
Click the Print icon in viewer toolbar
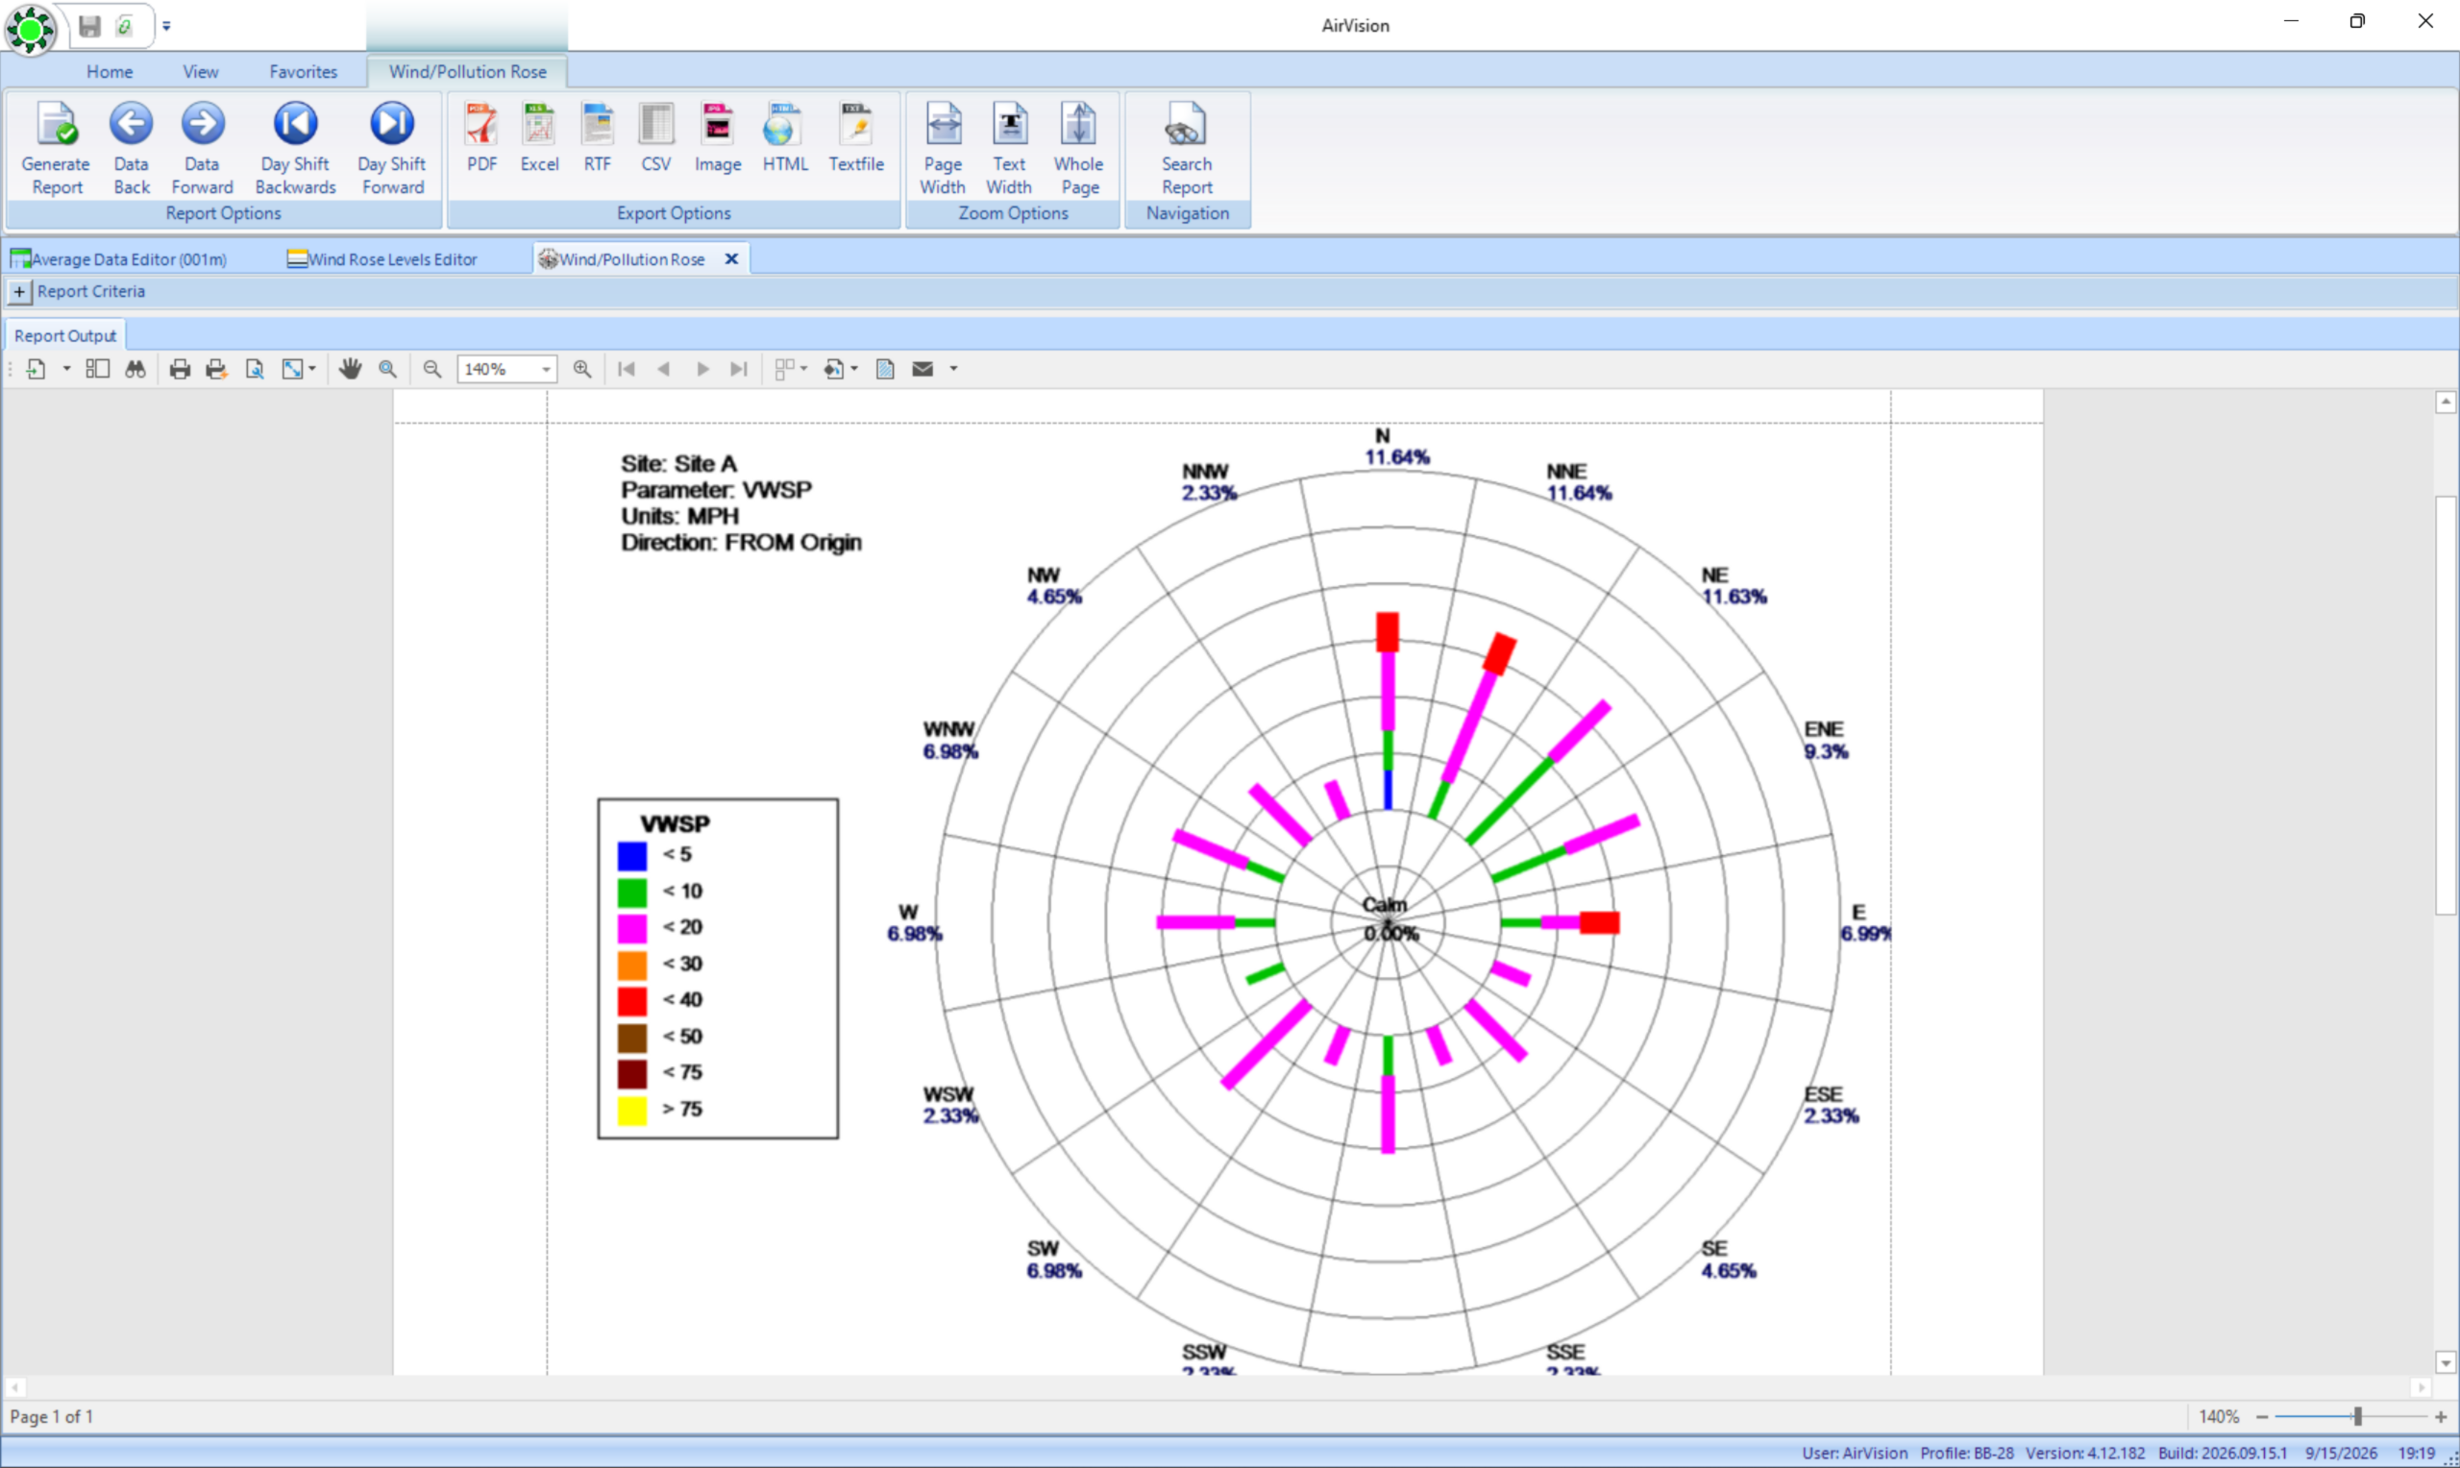click(179, 369)
